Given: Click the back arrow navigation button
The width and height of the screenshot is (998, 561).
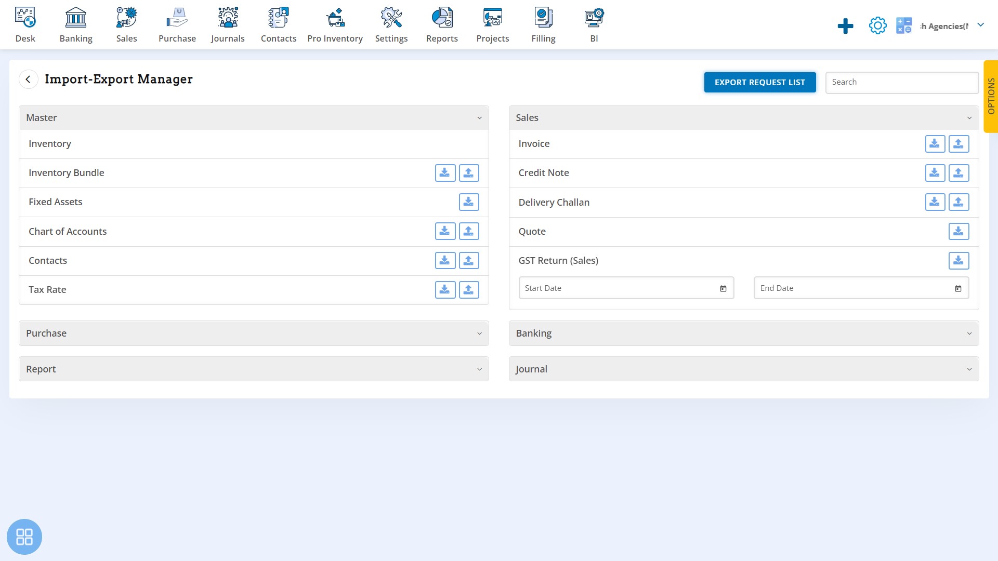Looking at the screenshot, I should [29, 79].
